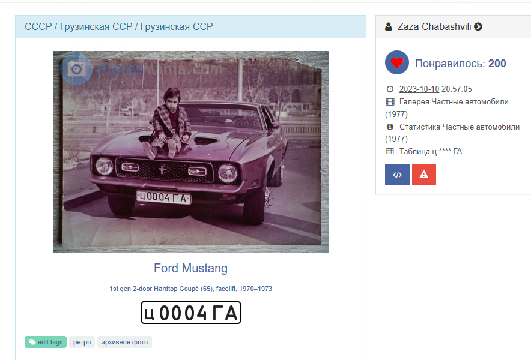
Task: Select the архивное фото tag
Action: click(124, 342)
